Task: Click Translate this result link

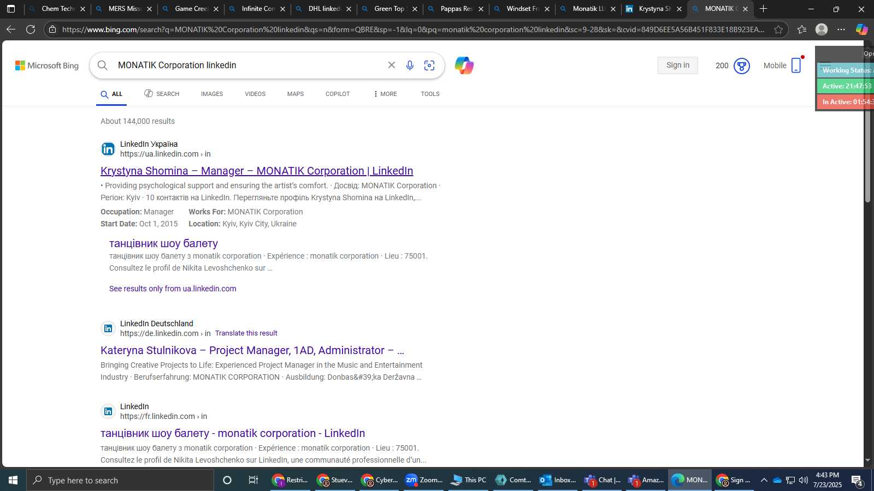Action: pos(246,333)
